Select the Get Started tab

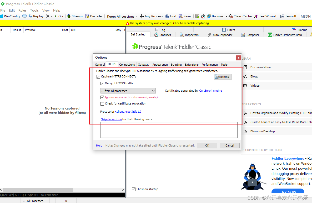coord(138,35)
